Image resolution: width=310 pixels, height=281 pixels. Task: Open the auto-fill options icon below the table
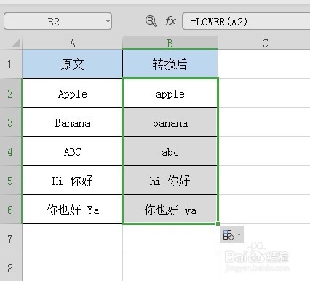[228, 234]
